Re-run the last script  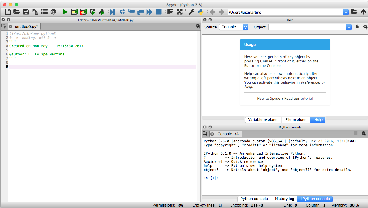click(x=93, y=12)
